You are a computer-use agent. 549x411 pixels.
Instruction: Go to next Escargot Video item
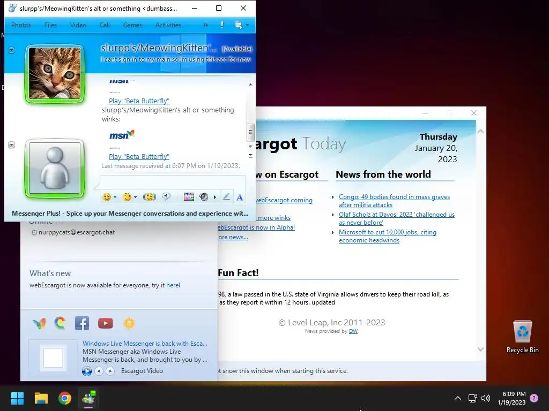(110, 371)
